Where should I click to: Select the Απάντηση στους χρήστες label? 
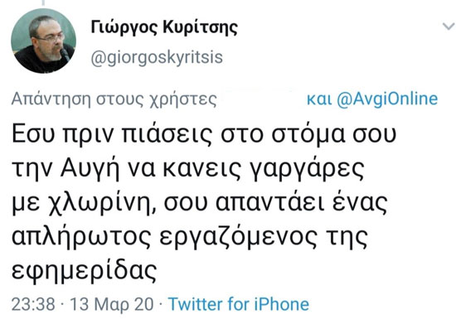(x=114, y=99)
